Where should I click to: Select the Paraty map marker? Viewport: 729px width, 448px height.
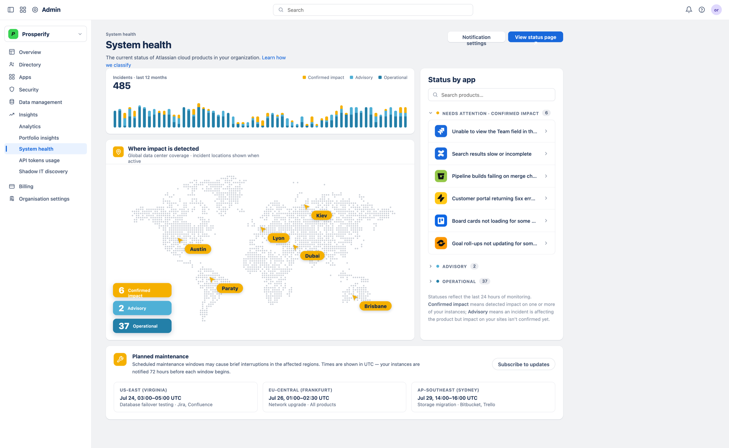pos(230,288)
